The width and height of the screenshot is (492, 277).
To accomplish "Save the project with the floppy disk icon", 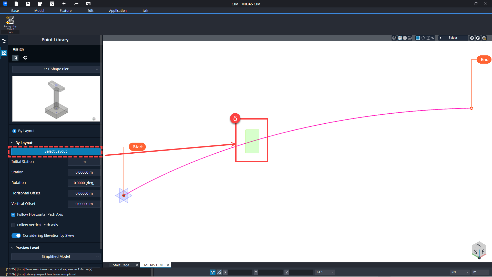I will [40, 4].
